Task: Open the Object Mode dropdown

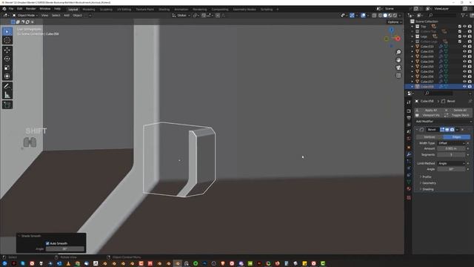Action: point(25,15)
